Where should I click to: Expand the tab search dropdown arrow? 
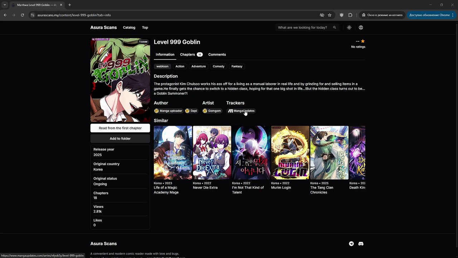(5, 5)
